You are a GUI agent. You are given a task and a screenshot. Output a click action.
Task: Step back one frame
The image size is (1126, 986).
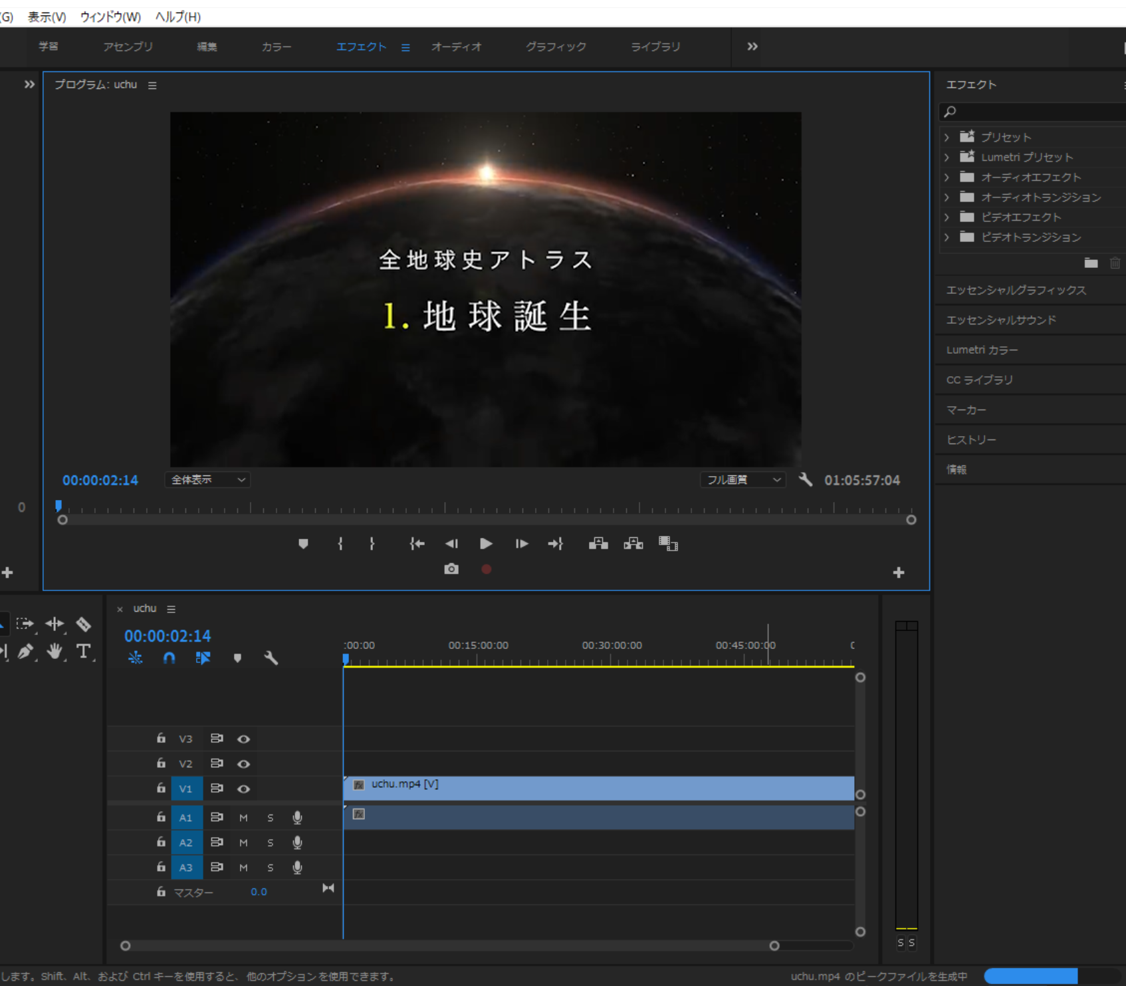coord(451,544)
